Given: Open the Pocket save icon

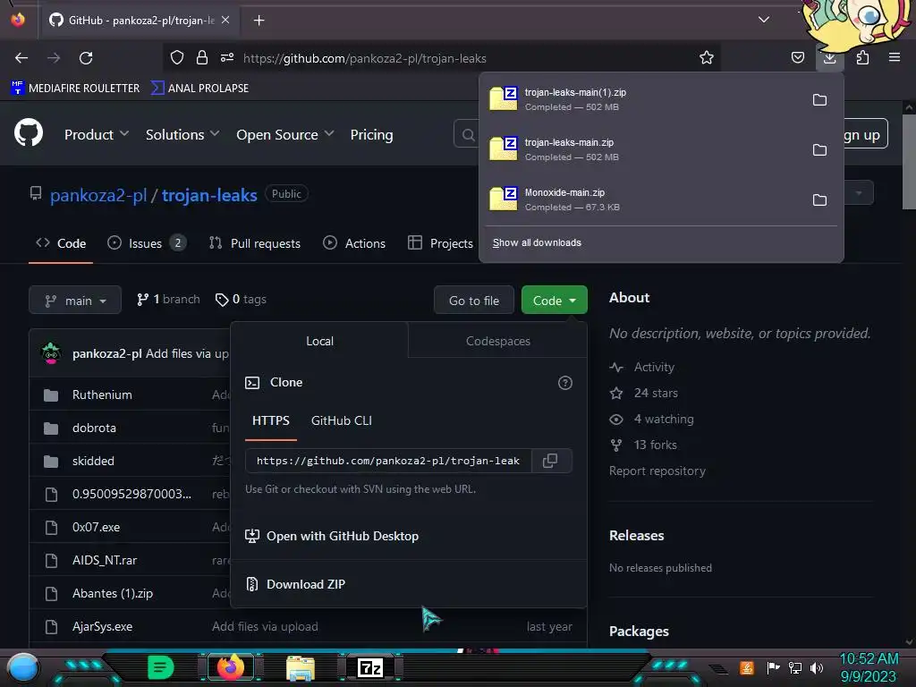Looking at the screenshot, I should (797, 58).
